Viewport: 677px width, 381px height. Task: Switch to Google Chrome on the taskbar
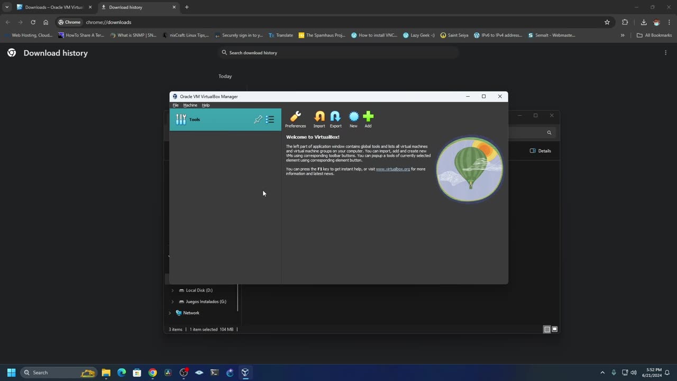pyautogui.click(x=152, y=373)
